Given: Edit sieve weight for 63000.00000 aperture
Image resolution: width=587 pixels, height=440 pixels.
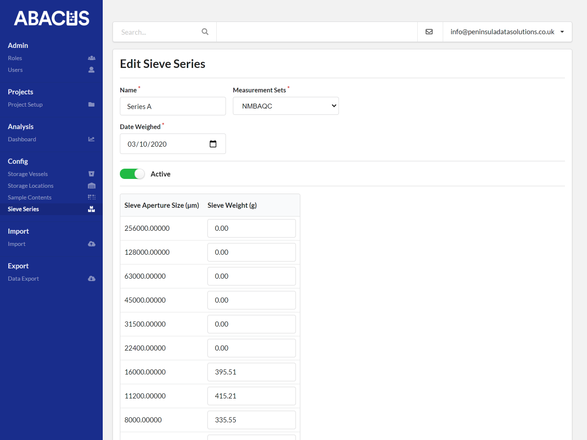Looking at the screenshot, I should point(251,276).
